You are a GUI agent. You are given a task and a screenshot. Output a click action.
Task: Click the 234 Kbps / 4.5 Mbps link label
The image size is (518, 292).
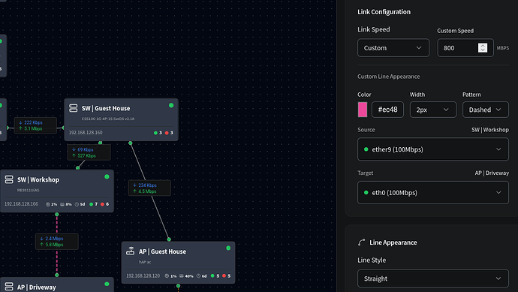pyautogui.click(x=149, y=188)
